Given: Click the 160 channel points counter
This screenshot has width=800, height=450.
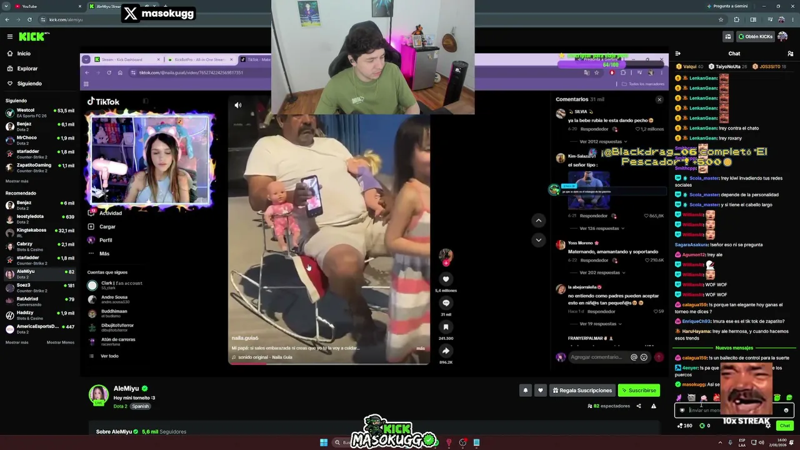Looking at the screenshot, I should click(x=684, y=426).
